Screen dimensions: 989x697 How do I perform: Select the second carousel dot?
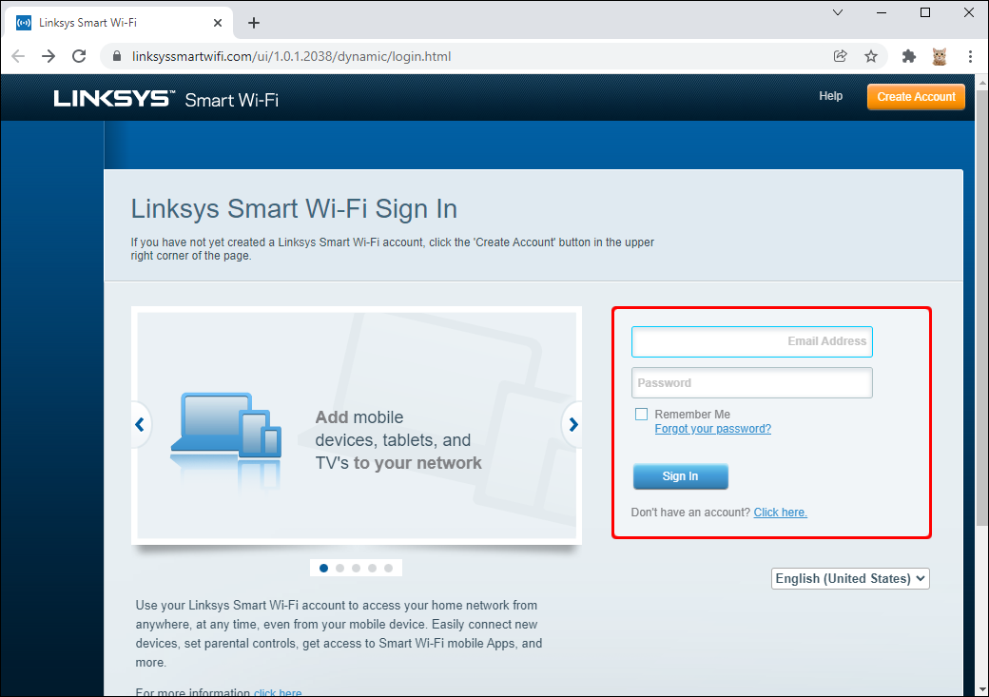340,569
